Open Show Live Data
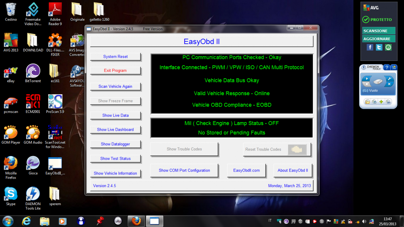Screen dimensions: 404x227 (x=115, y=115)
